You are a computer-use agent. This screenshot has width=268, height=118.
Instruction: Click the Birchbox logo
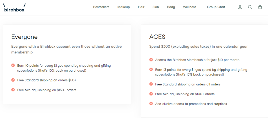tap(14, 8)
